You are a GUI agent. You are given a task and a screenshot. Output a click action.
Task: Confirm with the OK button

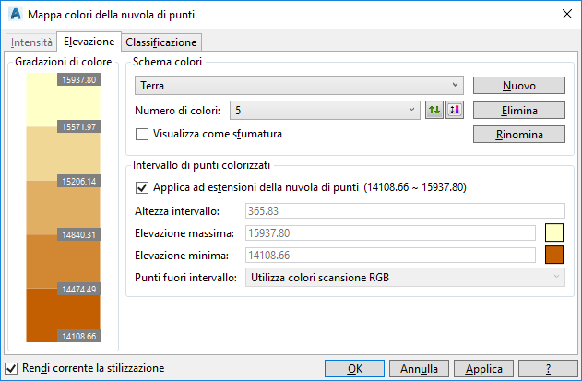354,368
